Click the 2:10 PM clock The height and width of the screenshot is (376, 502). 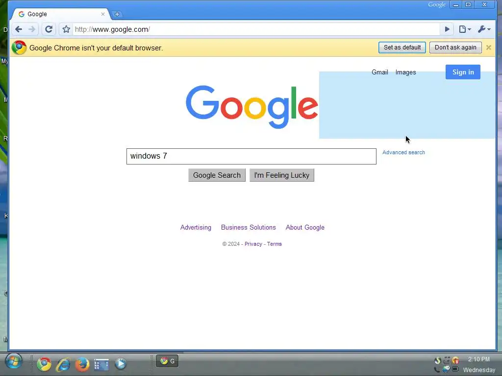478,359
